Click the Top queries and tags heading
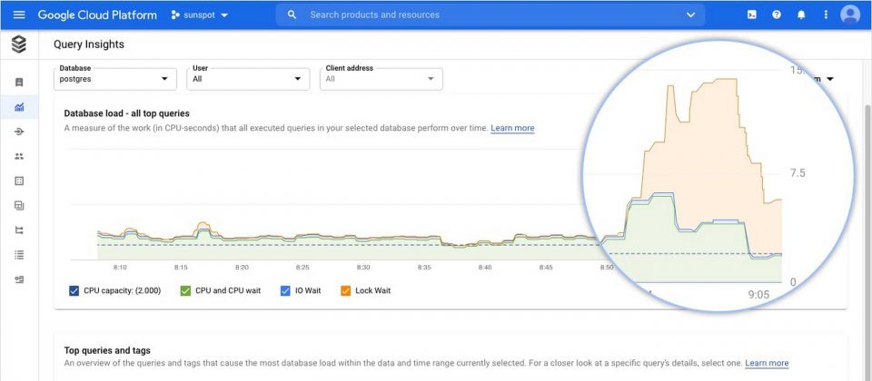 coord(107,350)
